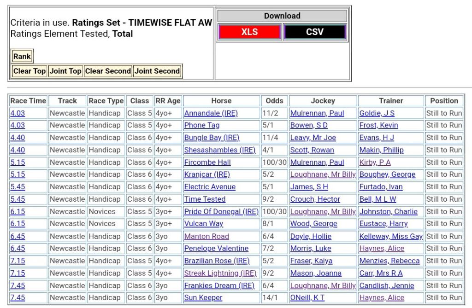Open 6.15 race for Vulcan Way
The width and height of the screenshot is (472, 308).
point(18,224)
